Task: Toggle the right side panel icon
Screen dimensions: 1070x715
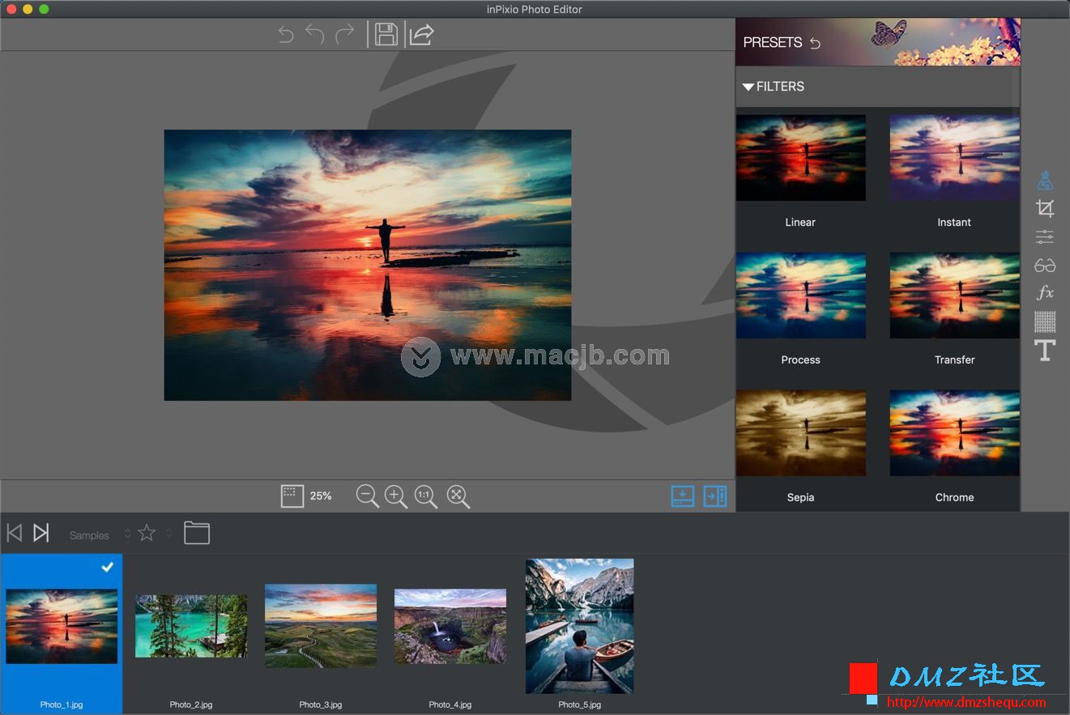Action: [715, 496]
